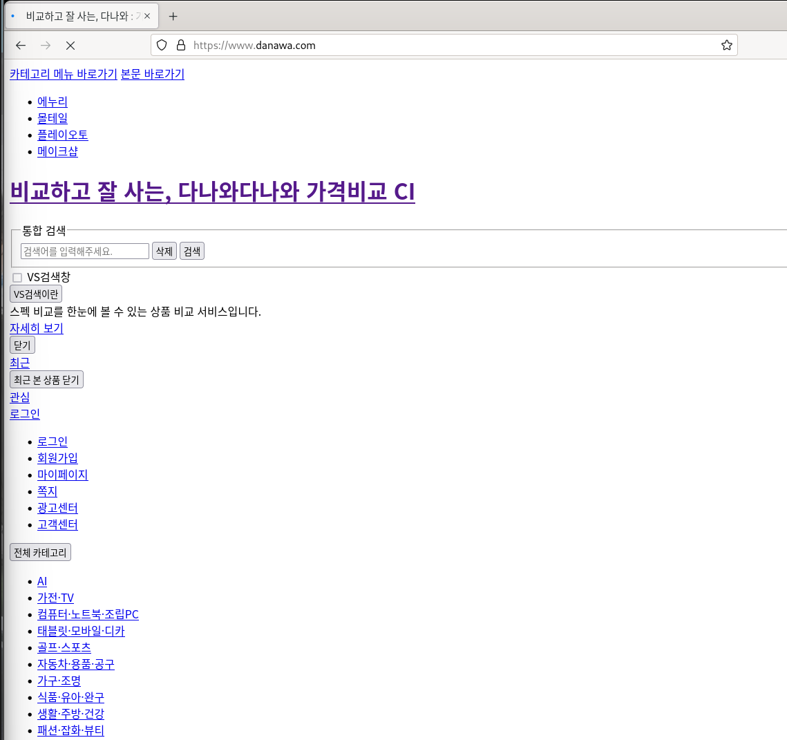787x740 pixels.
Task: Close the 다나와 browser tab
Action: [x=147, y=16]
